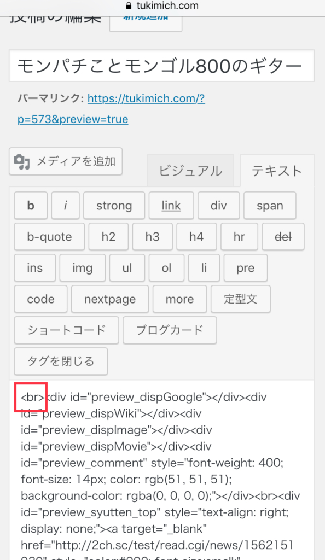Switch to the テキスト editor tab
The width and height of the screenshot is (325, 560).
277,171
